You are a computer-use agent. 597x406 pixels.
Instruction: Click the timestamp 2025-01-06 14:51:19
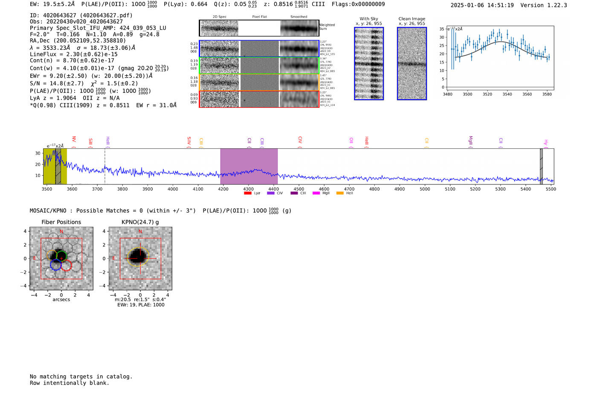[482, 5]
